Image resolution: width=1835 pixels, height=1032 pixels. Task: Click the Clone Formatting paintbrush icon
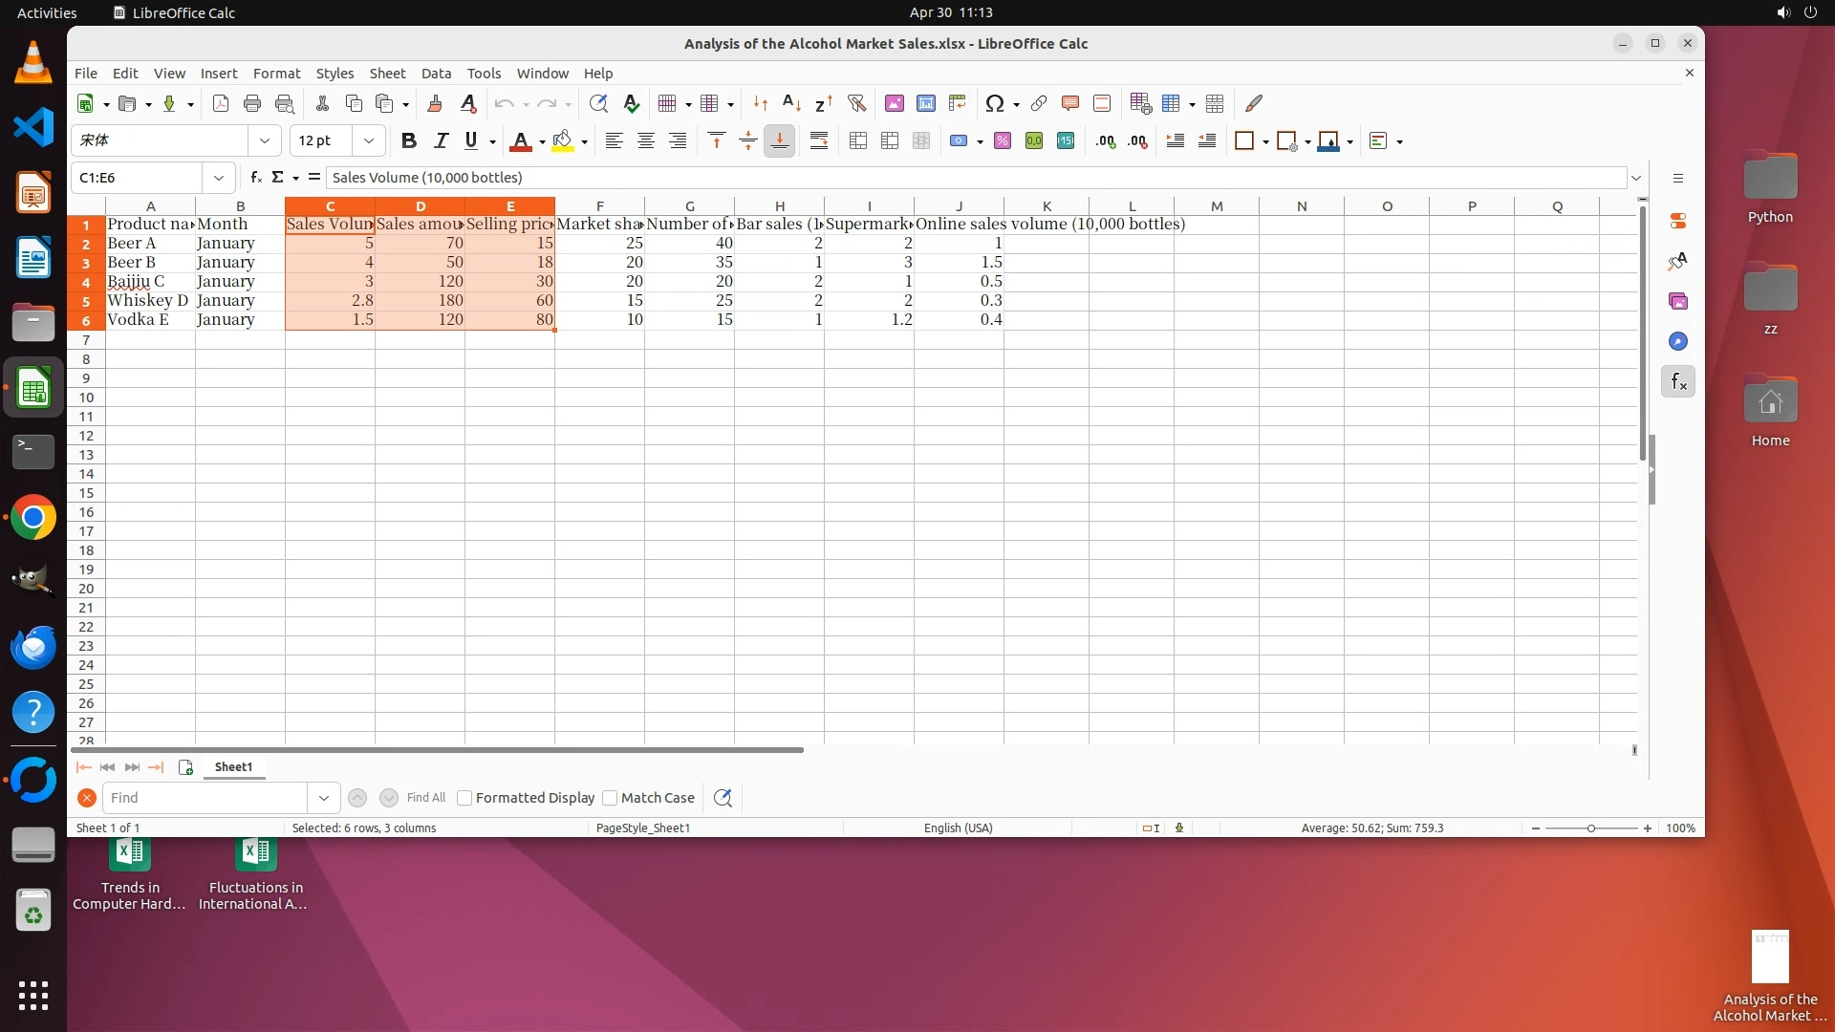click(x=435, y=103)
